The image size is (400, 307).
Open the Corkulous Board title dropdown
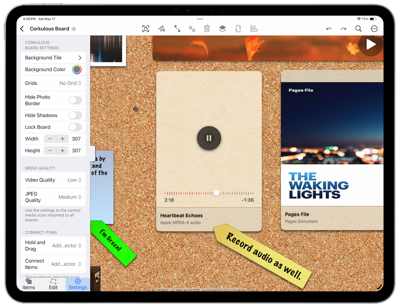click(x=74, y=29)
